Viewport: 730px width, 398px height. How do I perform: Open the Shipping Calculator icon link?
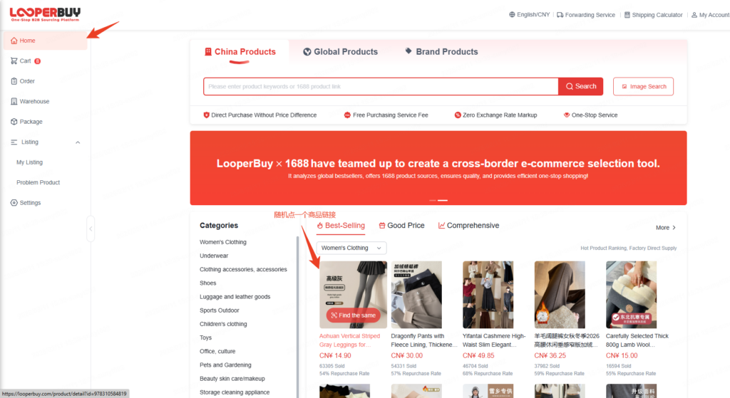coord(627,15)
